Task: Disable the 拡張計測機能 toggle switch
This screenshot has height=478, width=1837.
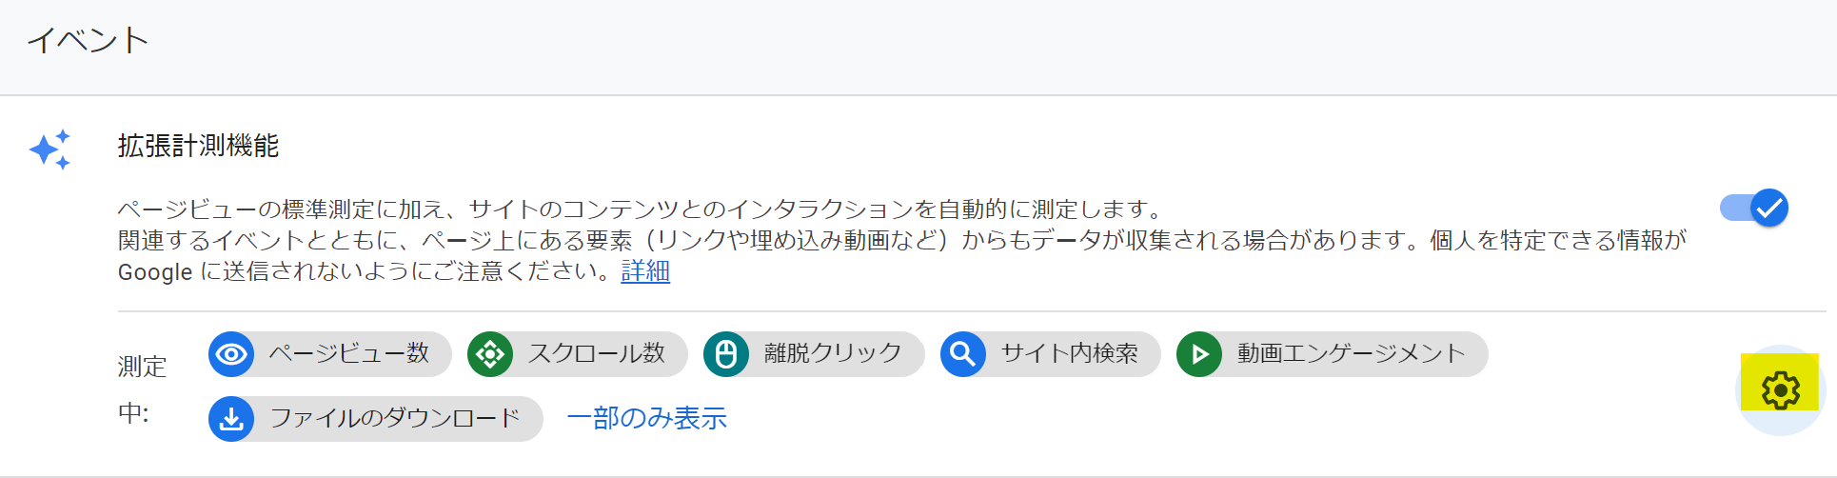Action: point(1755,208)
